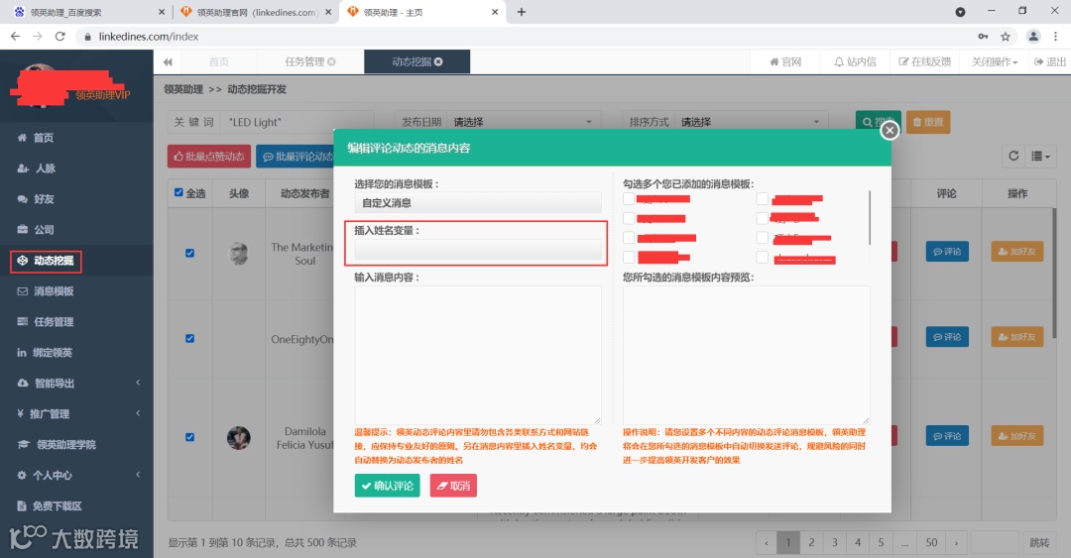Go back in browser history
Viewport: 1071px width, 558px height.
(15, 37)
